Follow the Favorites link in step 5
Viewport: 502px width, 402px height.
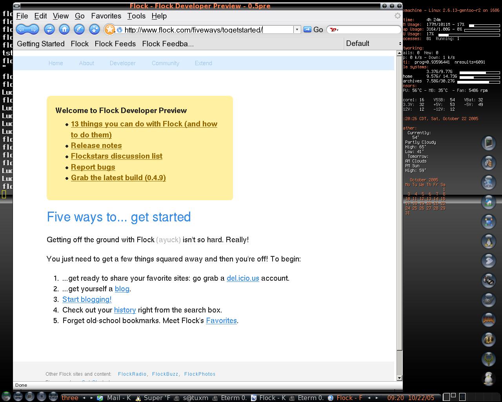pos(222,321)
